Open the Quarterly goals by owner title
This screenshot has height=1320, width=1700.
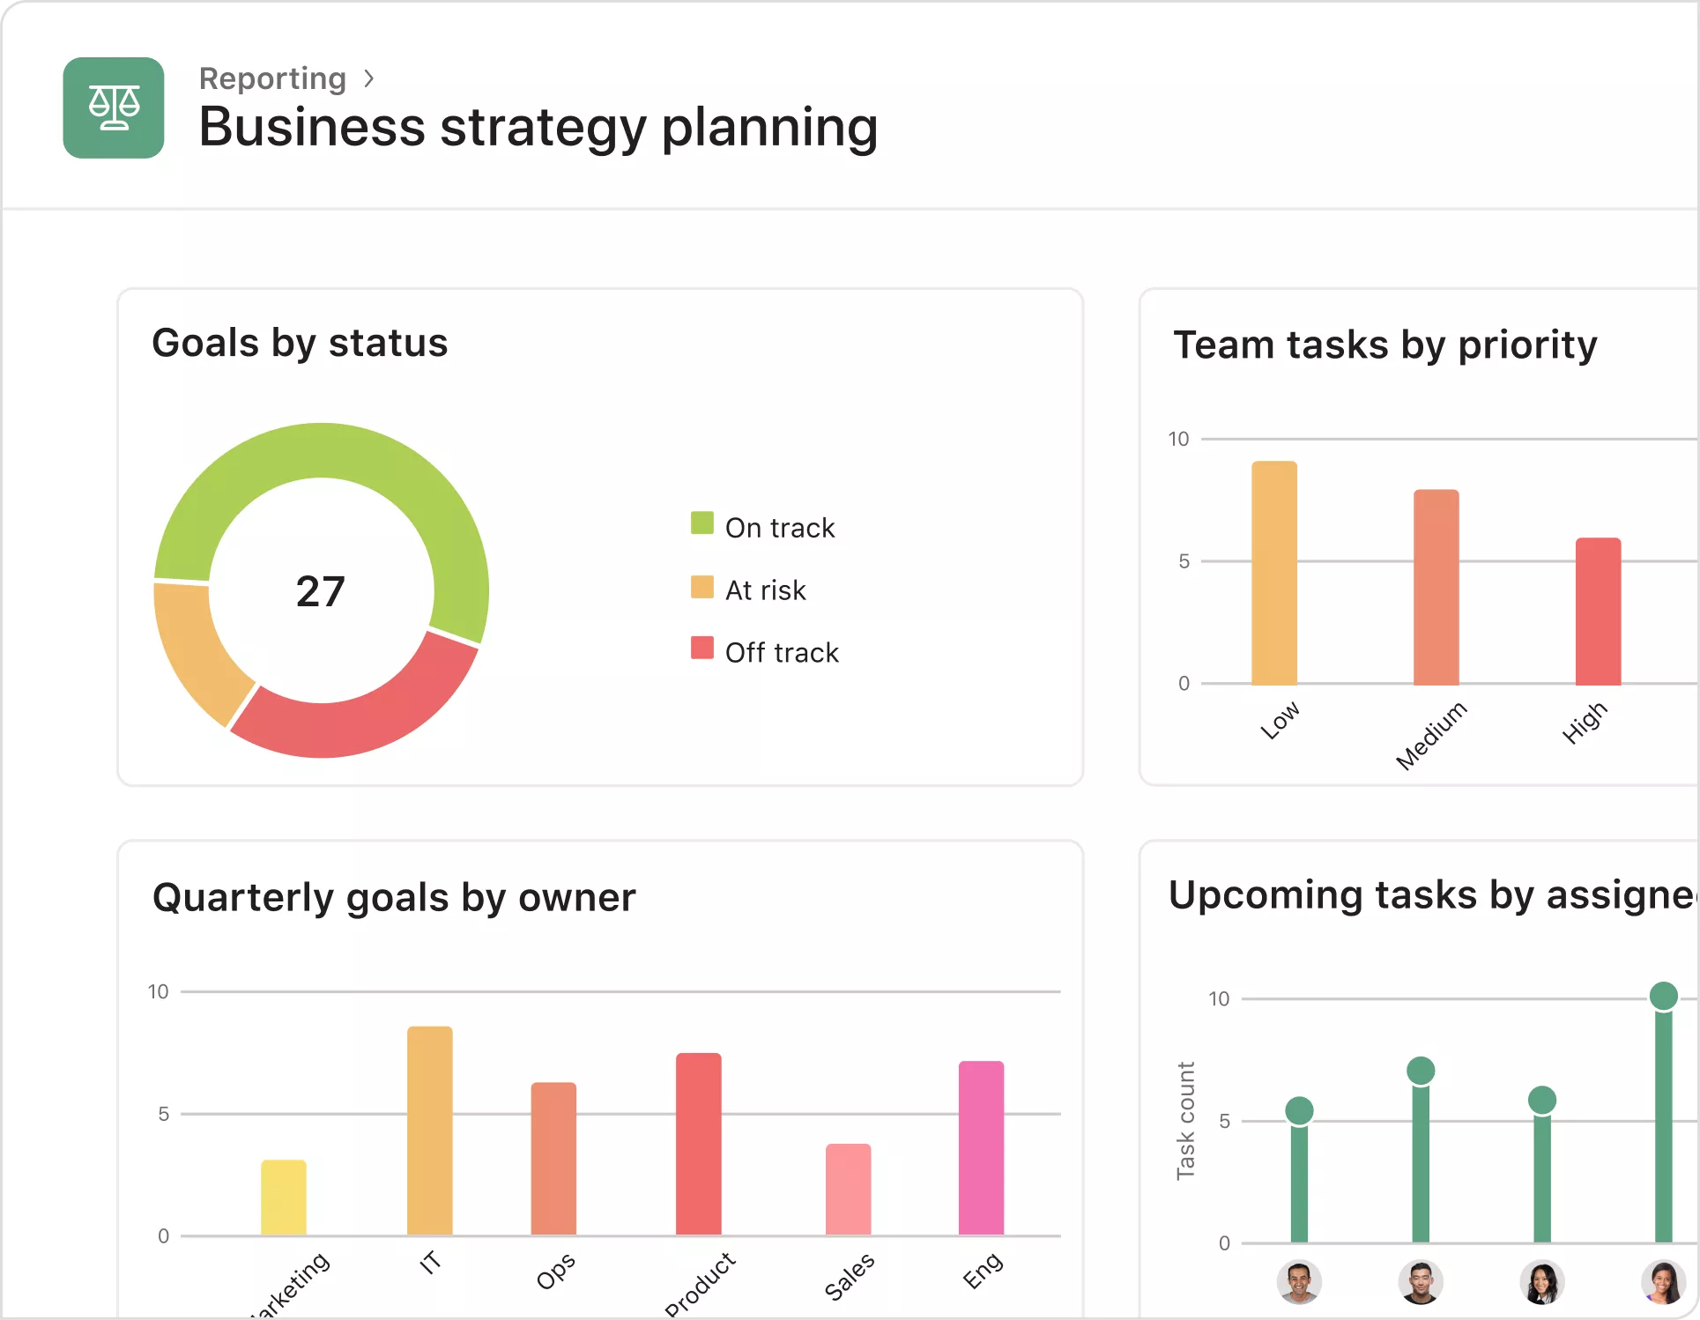click(x=394, y=898)
